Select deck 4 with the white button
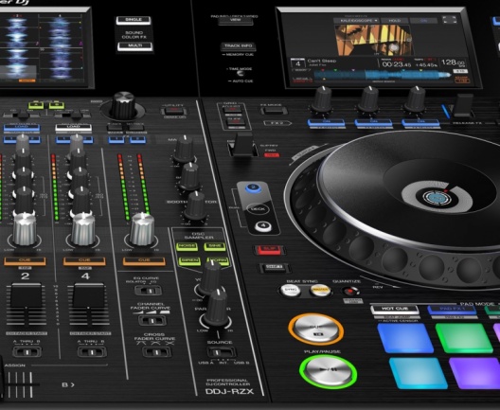This screenshot has height=410, width=500. coord(263,225)
